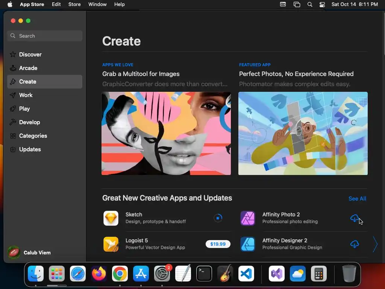Open the Updates sidebar section
This screenshot has height=289, width=385.
pos(45,149)
